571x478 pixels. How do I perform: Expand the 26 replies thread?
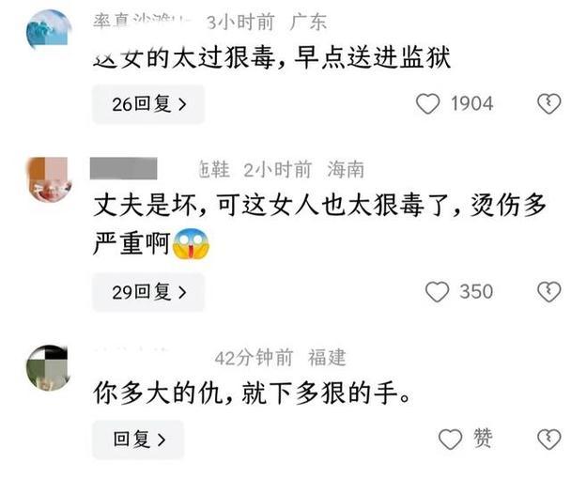148,104
